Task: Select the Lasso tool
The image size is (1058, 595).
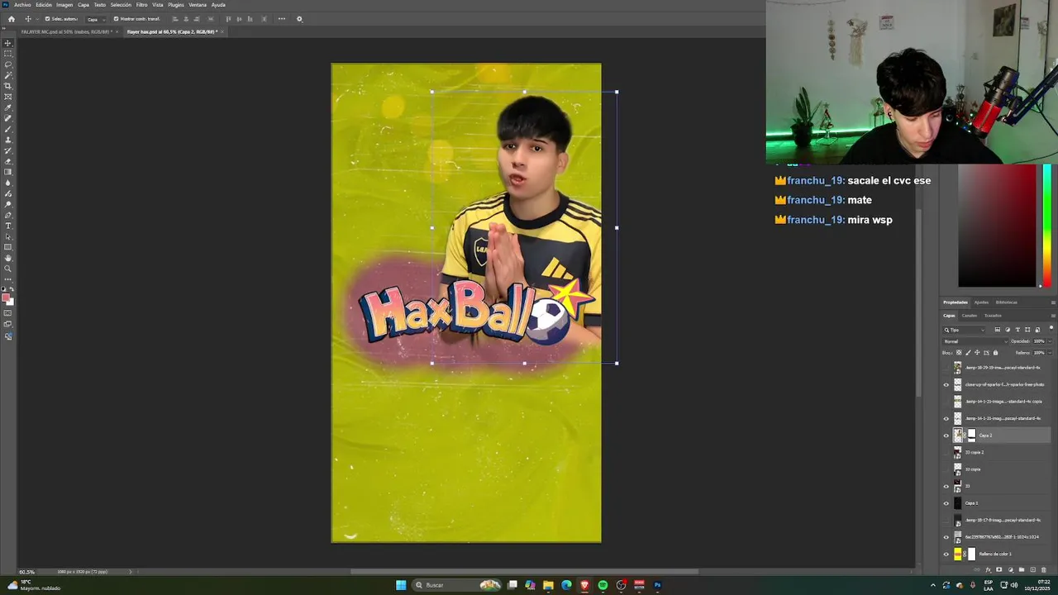Action: (x=8, y=64)
